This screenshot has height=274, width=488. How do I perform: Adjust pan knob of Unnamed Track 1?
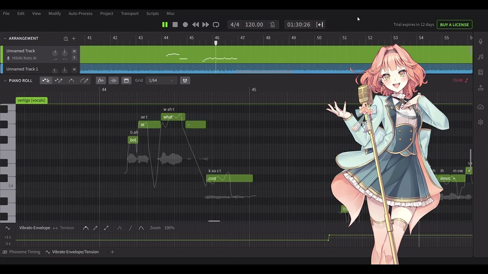(64, 70)
